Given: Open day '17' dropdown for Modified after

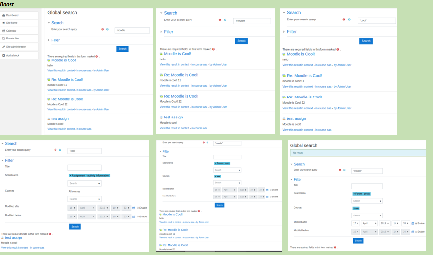Looking at the screenshot, I should [x=356, y=223].
